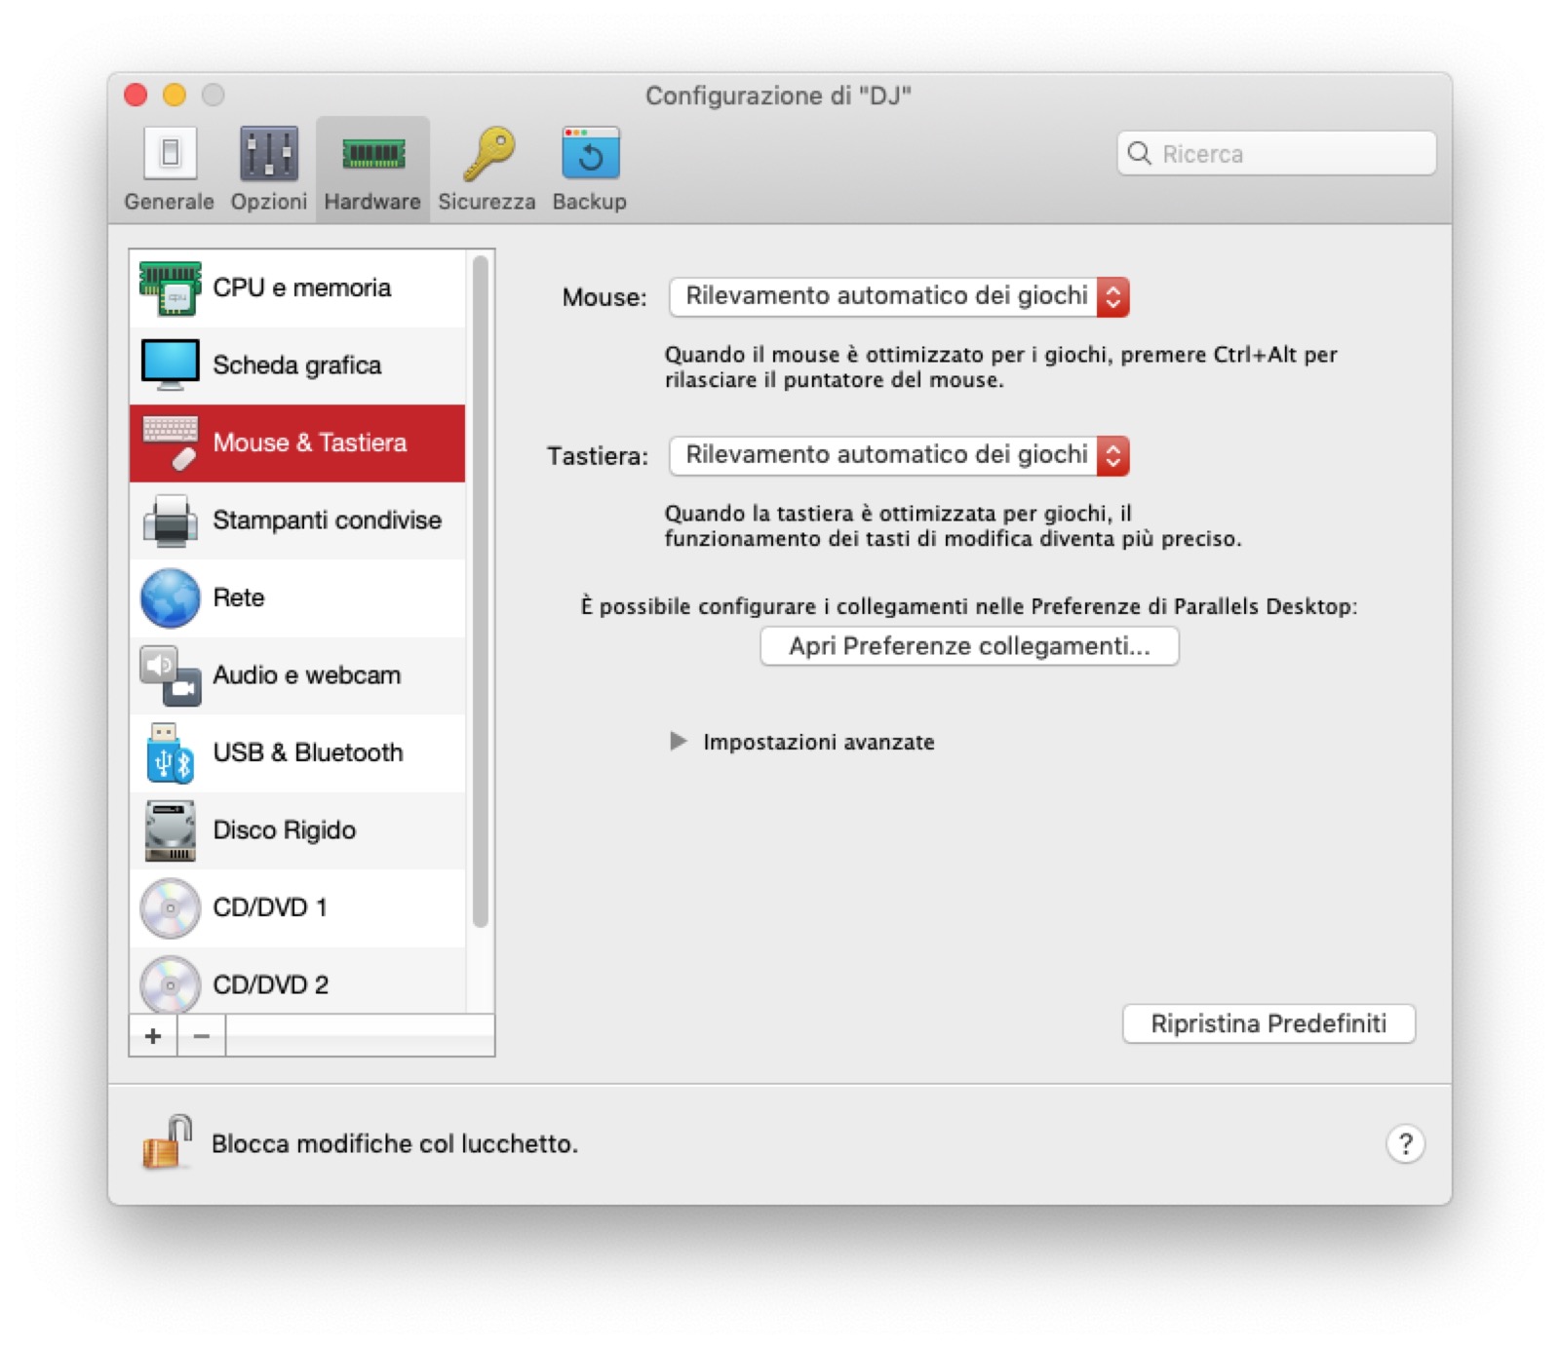
Task: Open the Opzioni sliders icon
Action: pyautogui.click(x=268, y=153)
